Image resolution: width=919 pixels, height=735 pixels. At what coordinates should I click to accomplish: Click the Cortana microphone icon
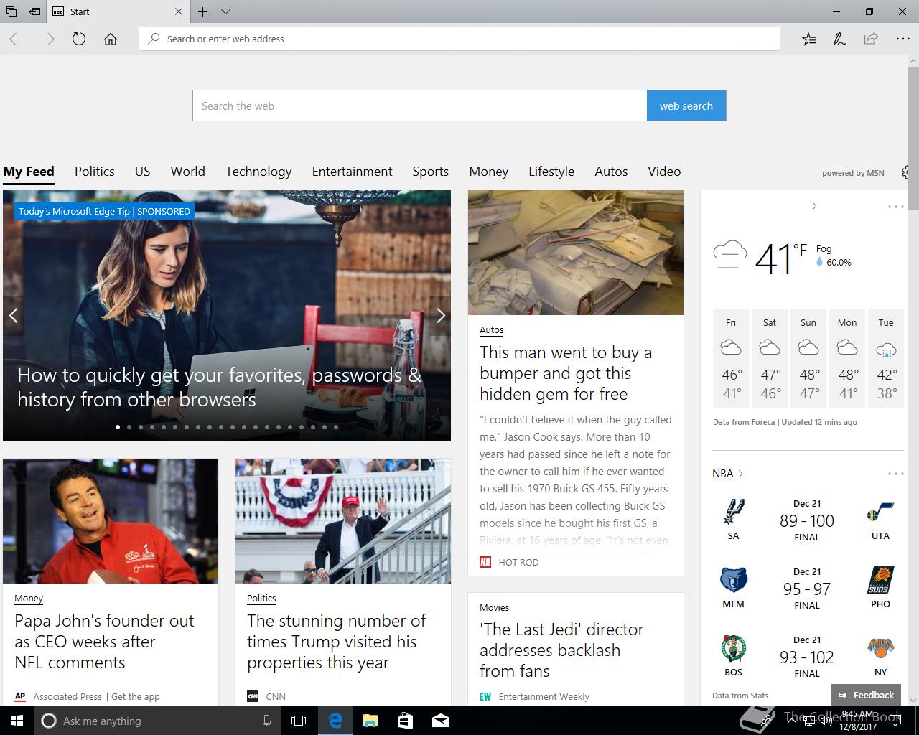click(x=267, y=721)
